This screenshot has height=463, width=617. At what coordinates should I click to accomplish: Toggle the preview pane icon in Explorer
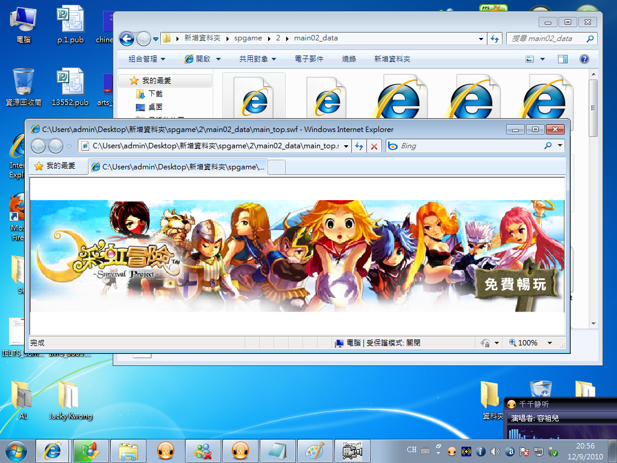pyautogui.click(x=563, y=59)
